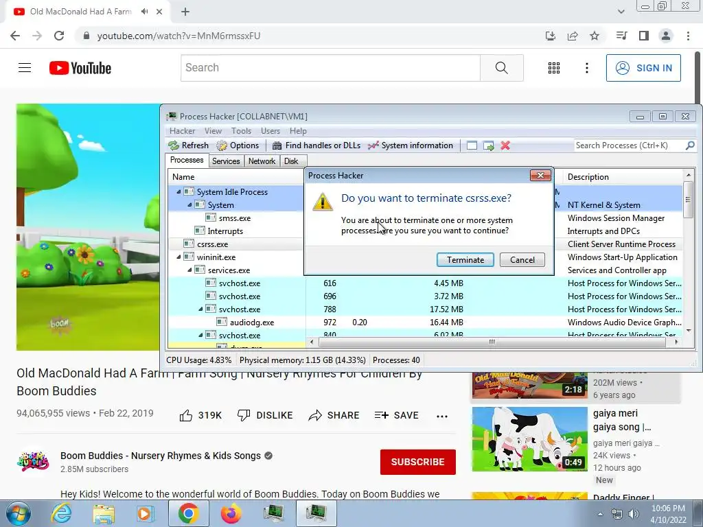Open the Help menu in Process Hacker
Viewport: 703px width, 527px height.
(x=298, y=131)
